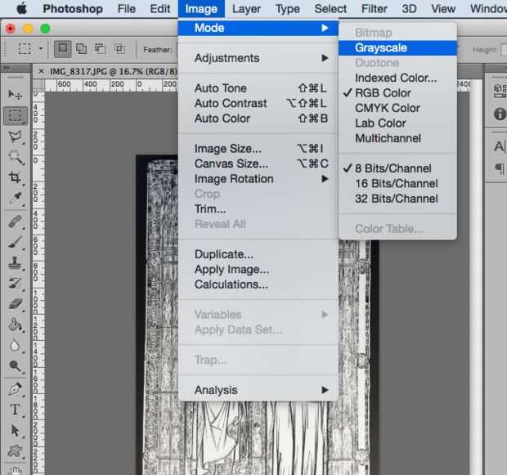The image size is (507, 475).
Task: Open the Select menu
Action: [x=330, y=9]
